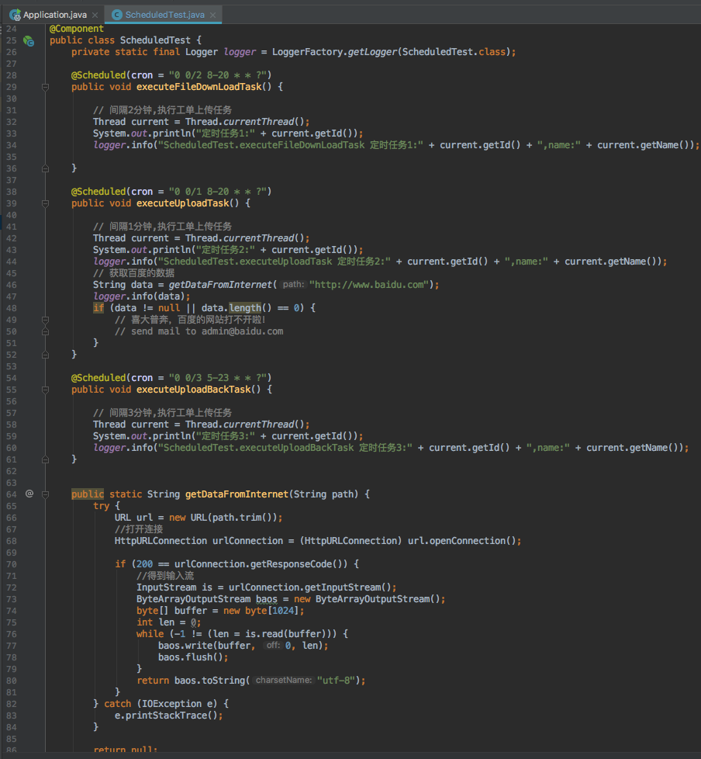Toggle folding of the executeUploadTask method
Image resolution: width=701 pixels, height=759 pixels.
pos(45,203)
